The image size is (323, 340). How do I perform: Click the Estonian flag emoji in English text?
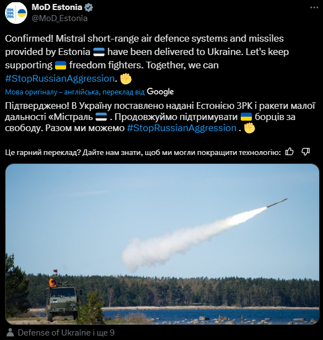point(99,52)
